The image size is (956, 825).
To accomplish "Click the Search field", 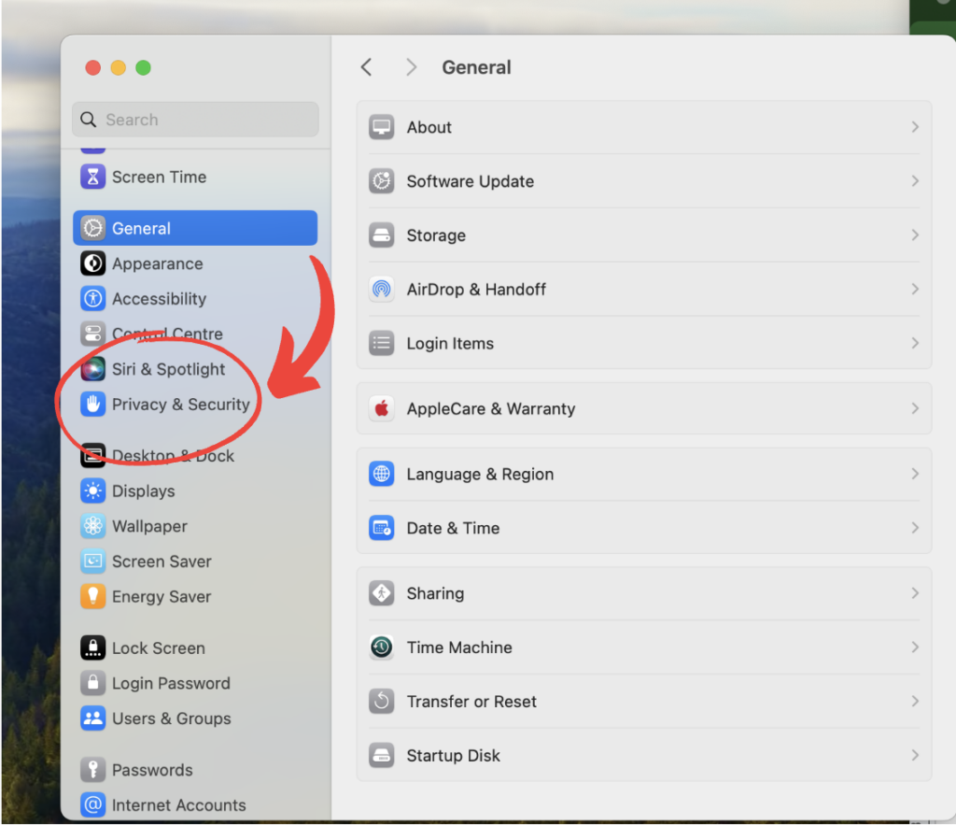I will (x=195, y=120).
